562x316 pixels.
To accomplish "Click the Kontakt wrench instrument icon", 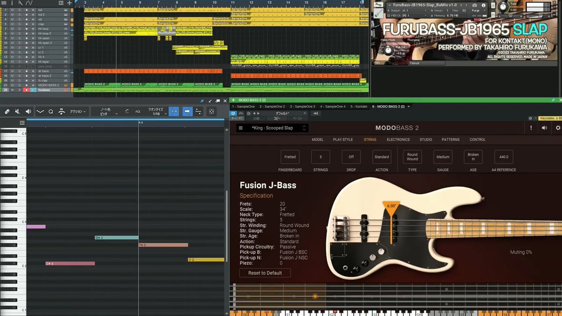I will coord(377,4).
